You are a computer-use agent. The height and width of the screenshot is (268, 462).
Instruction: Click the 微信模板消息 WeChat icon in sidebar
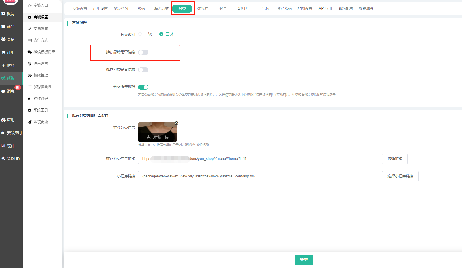pos(30,52)
